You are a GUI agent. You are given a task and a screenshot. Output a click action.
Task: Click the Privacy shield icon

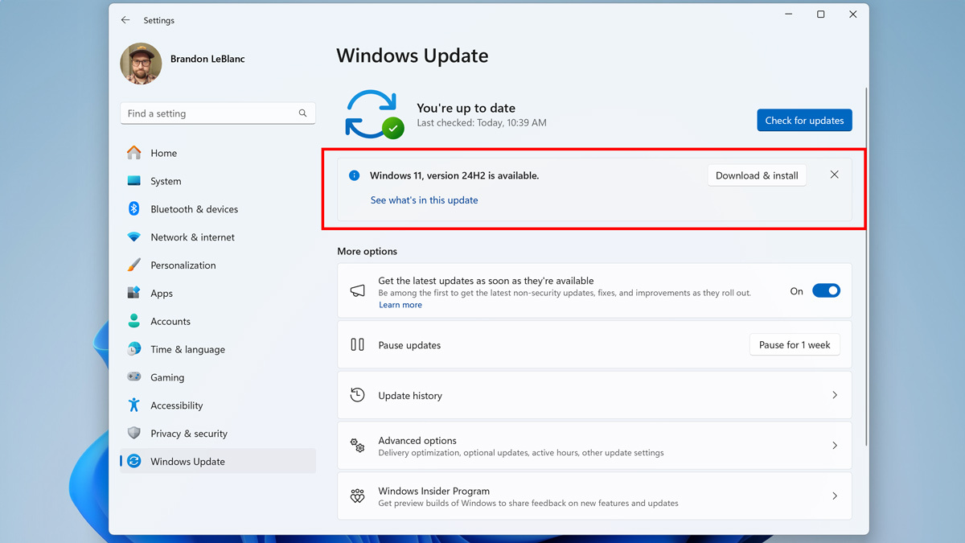coord(134,434)
